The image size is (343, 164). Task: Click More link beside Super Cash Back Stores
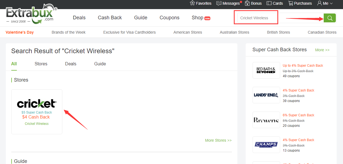pyautogui.click(x=322, y=50)
